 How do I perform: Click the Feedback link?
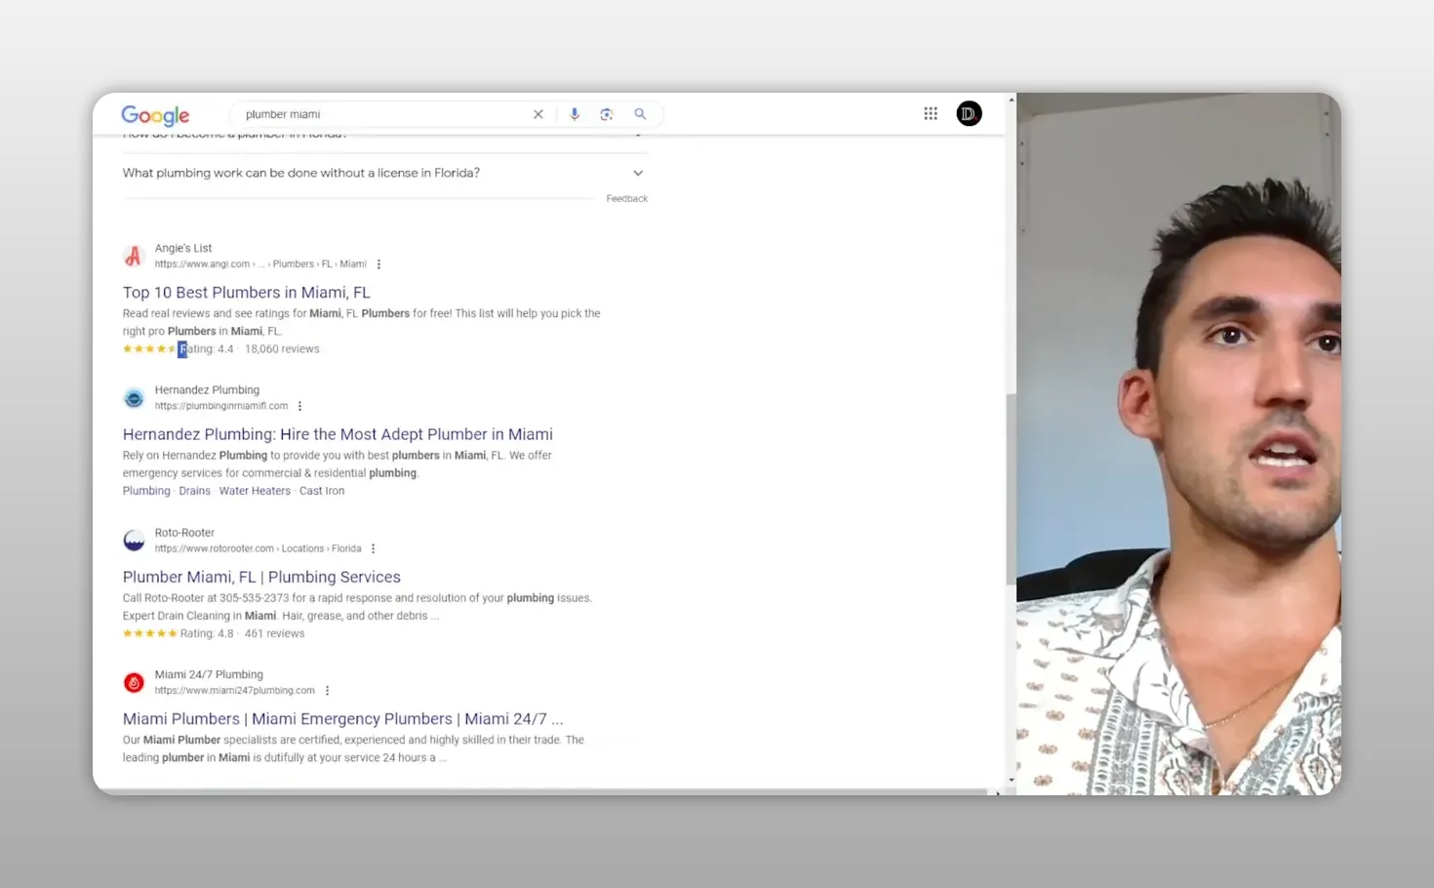[626, 198]
